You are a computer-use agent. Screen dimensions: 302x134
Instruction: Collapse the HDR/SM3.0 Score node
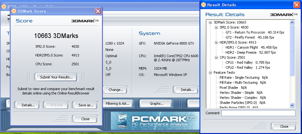pyautogui.click(x=216, y=42)
